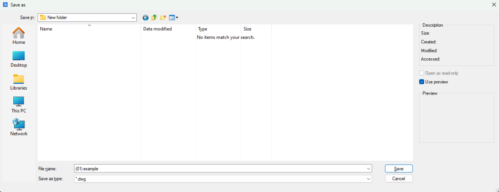
Task: Click the Cancel button
Action: point(399,179)
